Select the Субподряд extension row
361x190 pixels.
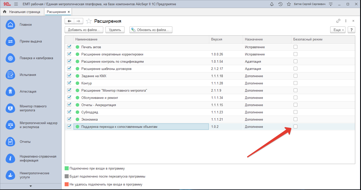(x=210, y=112)
